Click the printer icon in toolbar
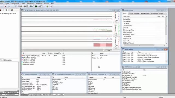The height and width of the screenshot is (98, 175). [x=25, y=7]
